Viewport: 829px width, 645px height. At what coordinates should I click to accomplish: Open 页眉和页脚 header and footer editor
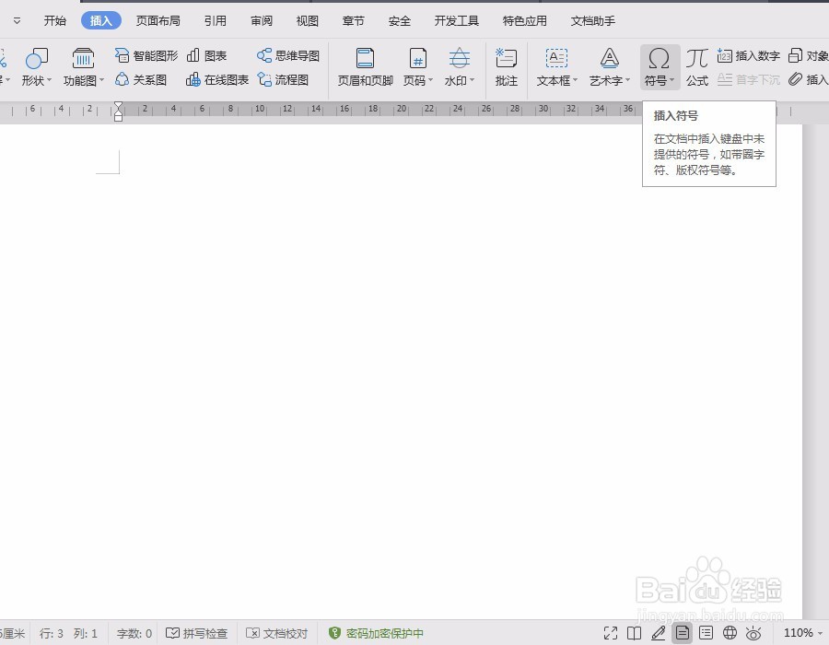363,66
